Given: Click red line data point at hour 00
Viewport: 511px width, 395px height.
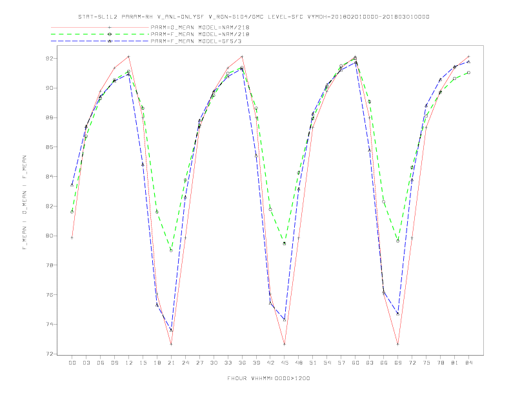Looking at the screenshot, I should coord(72,238).
